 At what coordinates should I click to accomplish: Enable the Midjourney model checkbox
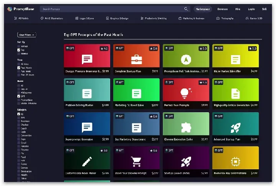tap(19, 92)
